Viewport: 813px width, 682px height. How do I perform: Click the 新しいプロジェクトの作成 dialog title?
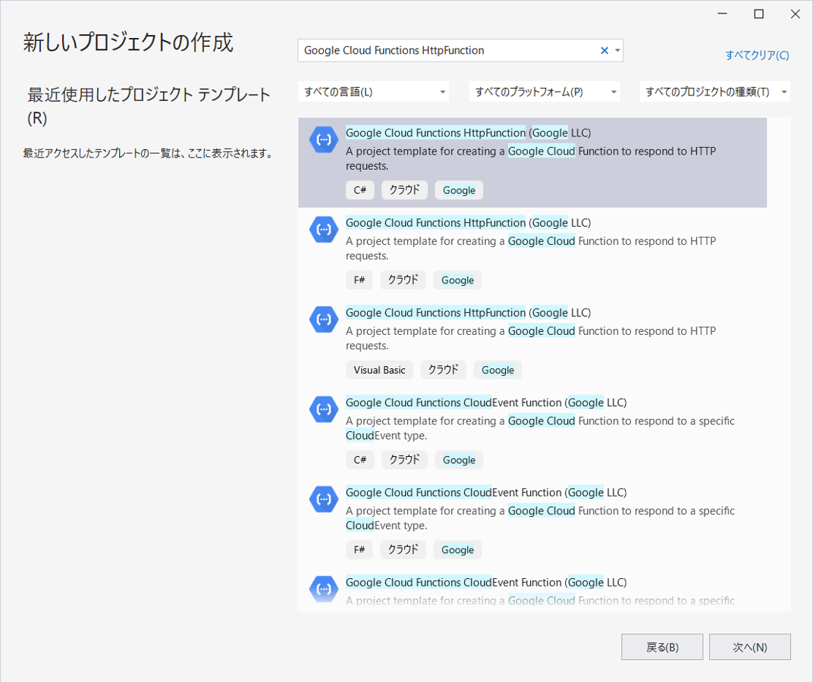(x=128, y=42)
